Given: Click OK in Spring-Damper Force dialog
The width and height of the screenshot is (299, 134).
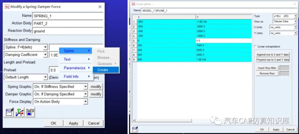Looking at the screenshot, I should [x=53, y=123].
